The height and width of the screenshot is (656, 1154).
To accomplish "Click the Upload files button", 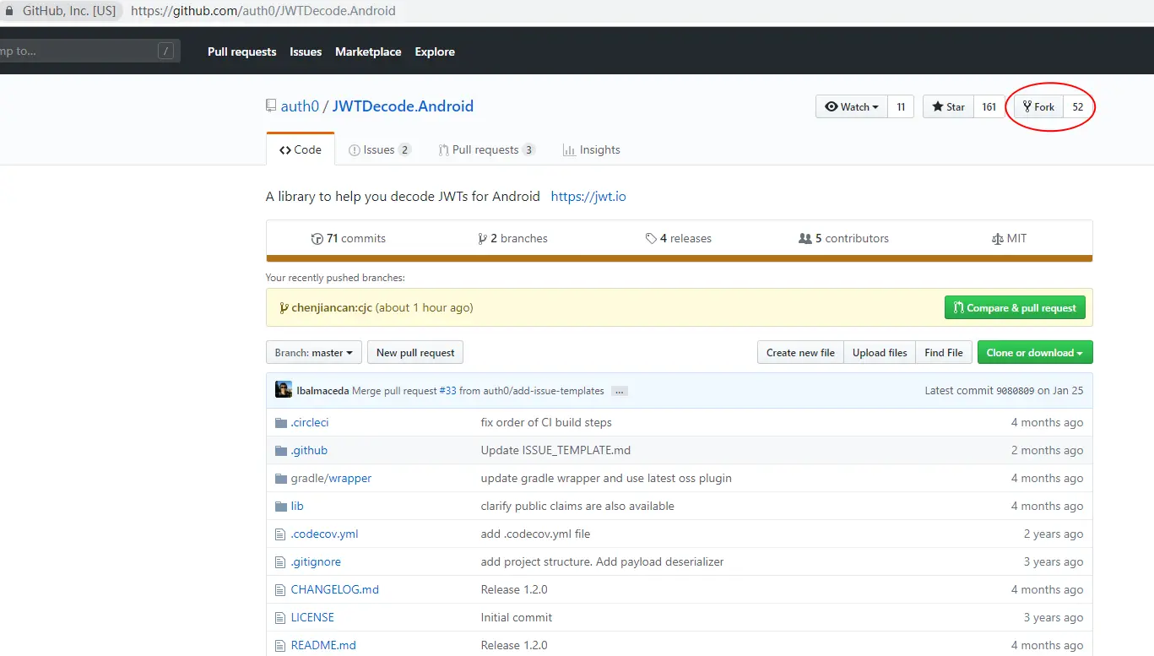I will pos(880,353).
